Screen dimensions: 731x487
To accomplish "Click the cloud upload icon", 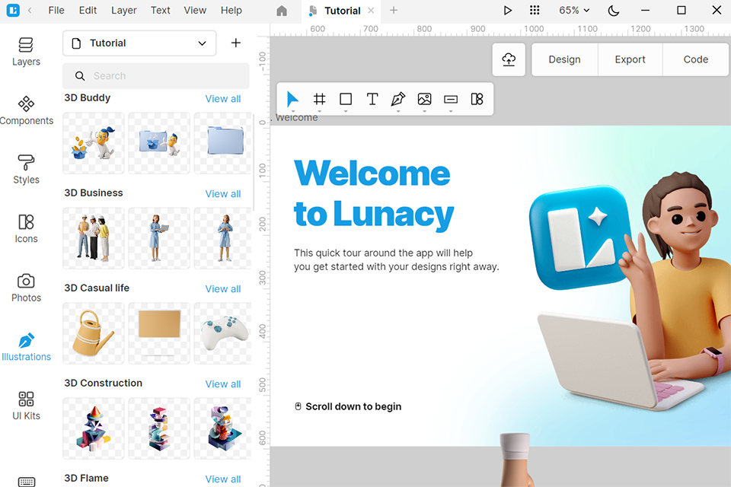I will click(509, 59).
